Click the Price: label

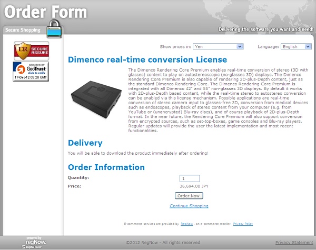74,186
